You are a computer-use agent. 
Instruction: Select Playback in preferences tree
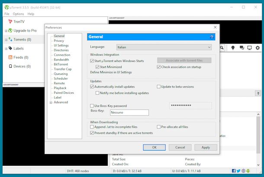(60, 88)
